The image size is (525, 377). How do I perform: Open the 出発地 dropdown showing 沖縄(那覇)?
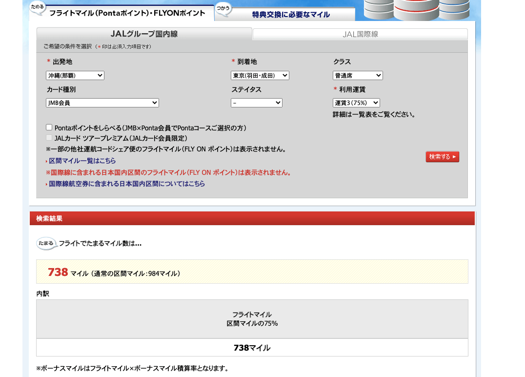pos(75,75)
